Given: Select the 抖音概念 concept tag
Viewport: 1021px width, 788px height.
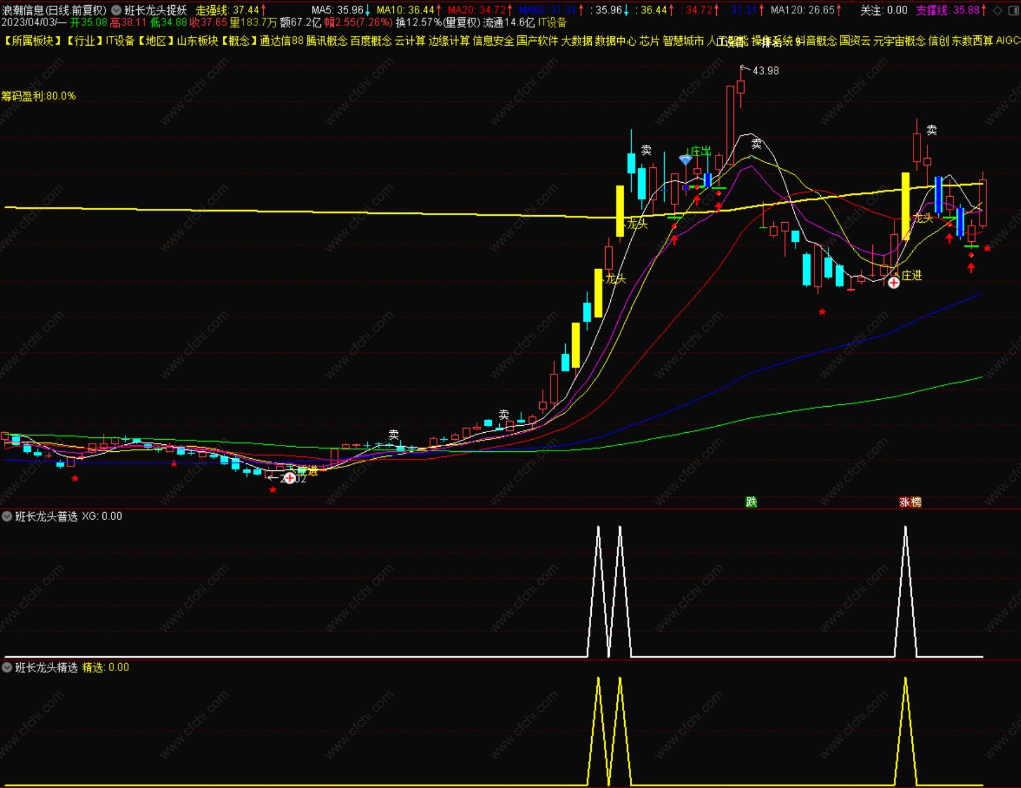Looking at the screenshot, I should [x=816, y=40].
